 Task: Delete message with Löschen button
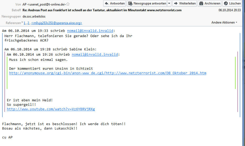pos(232,3)
